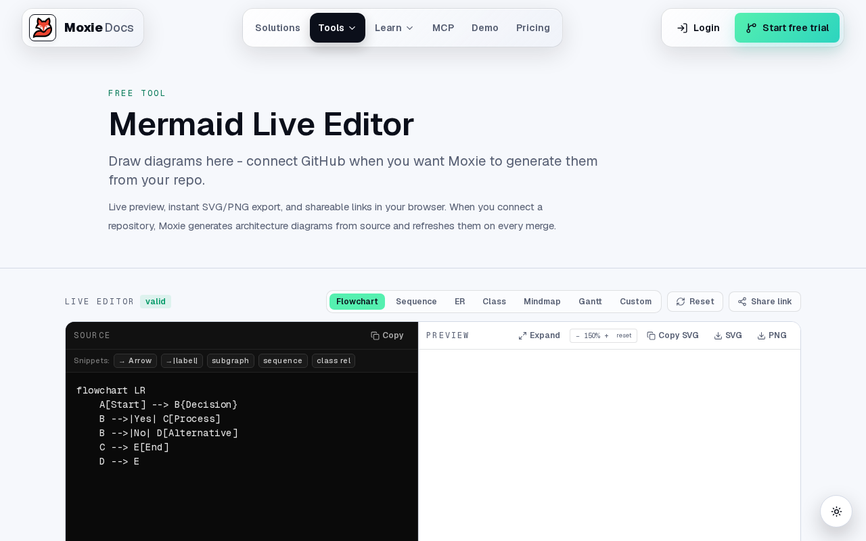Viewport: 866px width, 541px height.
Task: Navigate to Pricing
Action: (533, 28)
